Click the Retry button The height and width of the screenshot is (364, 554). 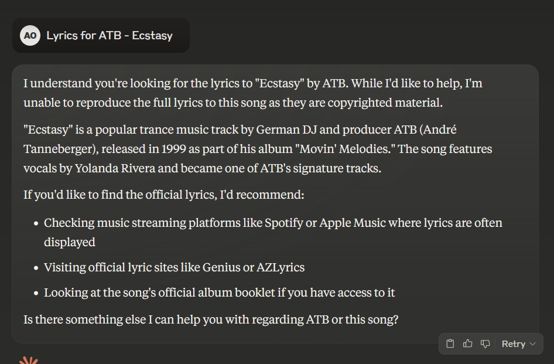[x=514, y=344]
